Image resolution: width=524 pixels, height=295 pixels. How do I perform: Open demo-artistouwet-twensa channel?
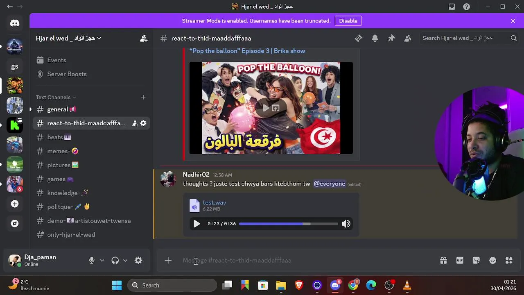(x=91, y=221)
